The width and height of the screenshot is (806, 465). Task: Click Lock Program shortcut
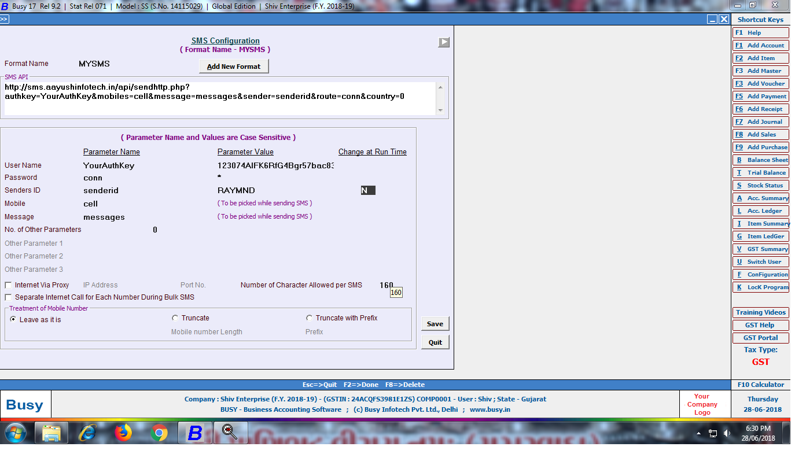point(760,287)
